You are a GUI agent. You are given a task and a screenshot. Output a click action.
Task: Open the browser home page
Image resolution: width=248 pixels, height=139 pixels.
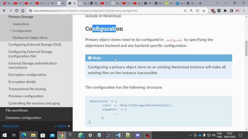point(23,10)
